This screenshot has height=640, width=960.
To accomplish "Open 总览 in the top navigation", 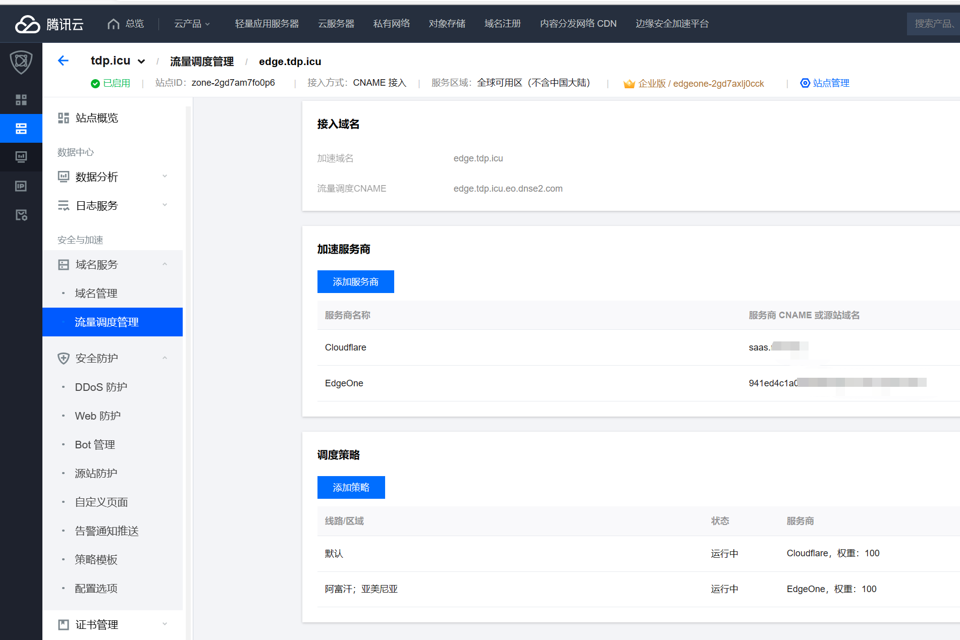I will [135, 24].
